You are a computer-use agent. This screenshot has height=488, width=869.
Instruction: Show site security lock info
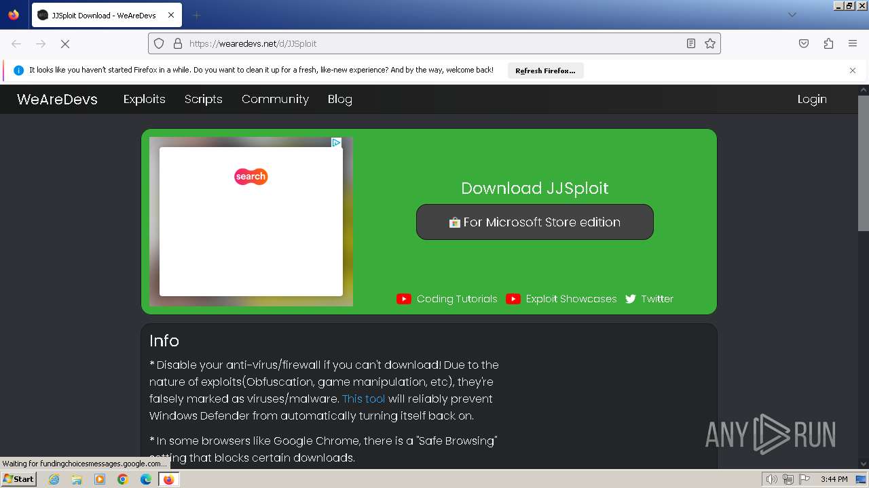tap(178, 43)
